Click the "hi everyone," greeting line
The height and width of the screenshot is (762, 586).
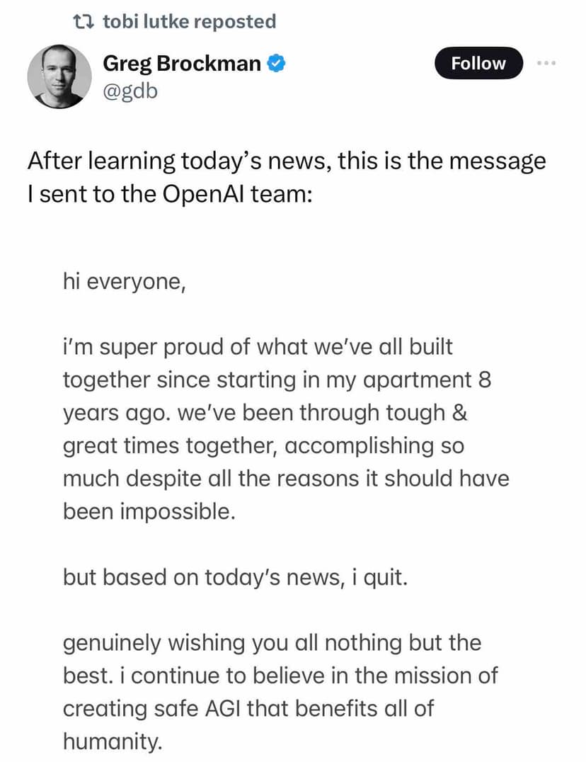(124, 282)
